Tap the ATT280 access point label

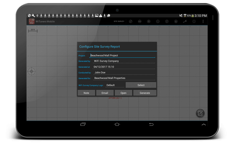(x=115, y=98)
